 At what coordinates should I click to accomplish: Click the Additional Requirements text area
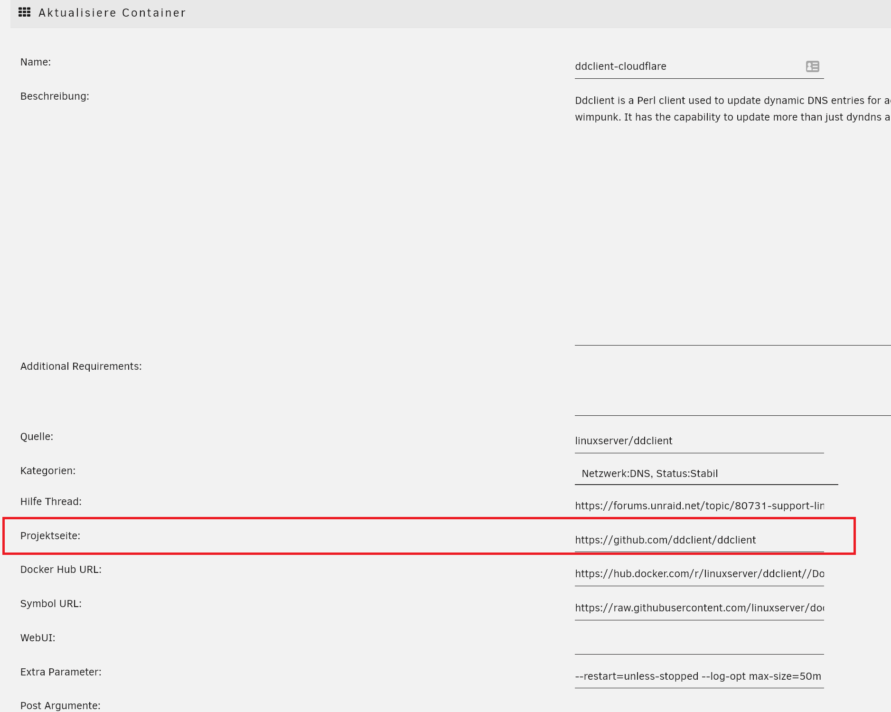(732, 387)
